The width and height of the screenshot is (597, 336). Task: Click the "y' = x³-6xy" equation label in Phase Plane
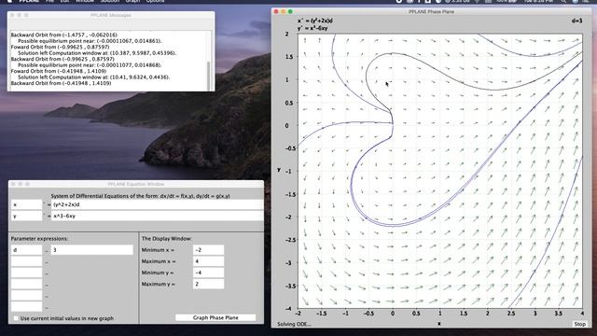pyautogui.click(x=312, y=28)
